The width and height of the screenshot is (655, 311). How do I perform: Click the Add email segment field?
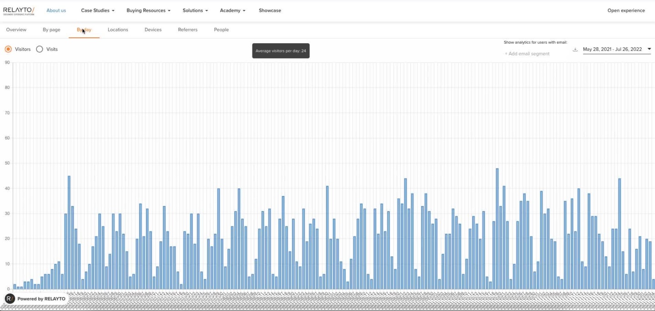pyautogui.click(x=528, y=54)
